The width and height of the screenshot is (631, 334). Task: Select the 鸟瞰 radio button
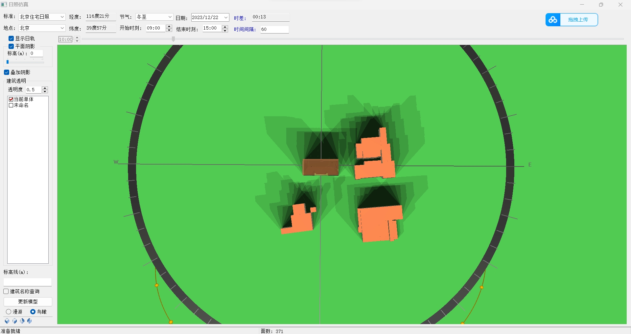[x=33, y=312]
